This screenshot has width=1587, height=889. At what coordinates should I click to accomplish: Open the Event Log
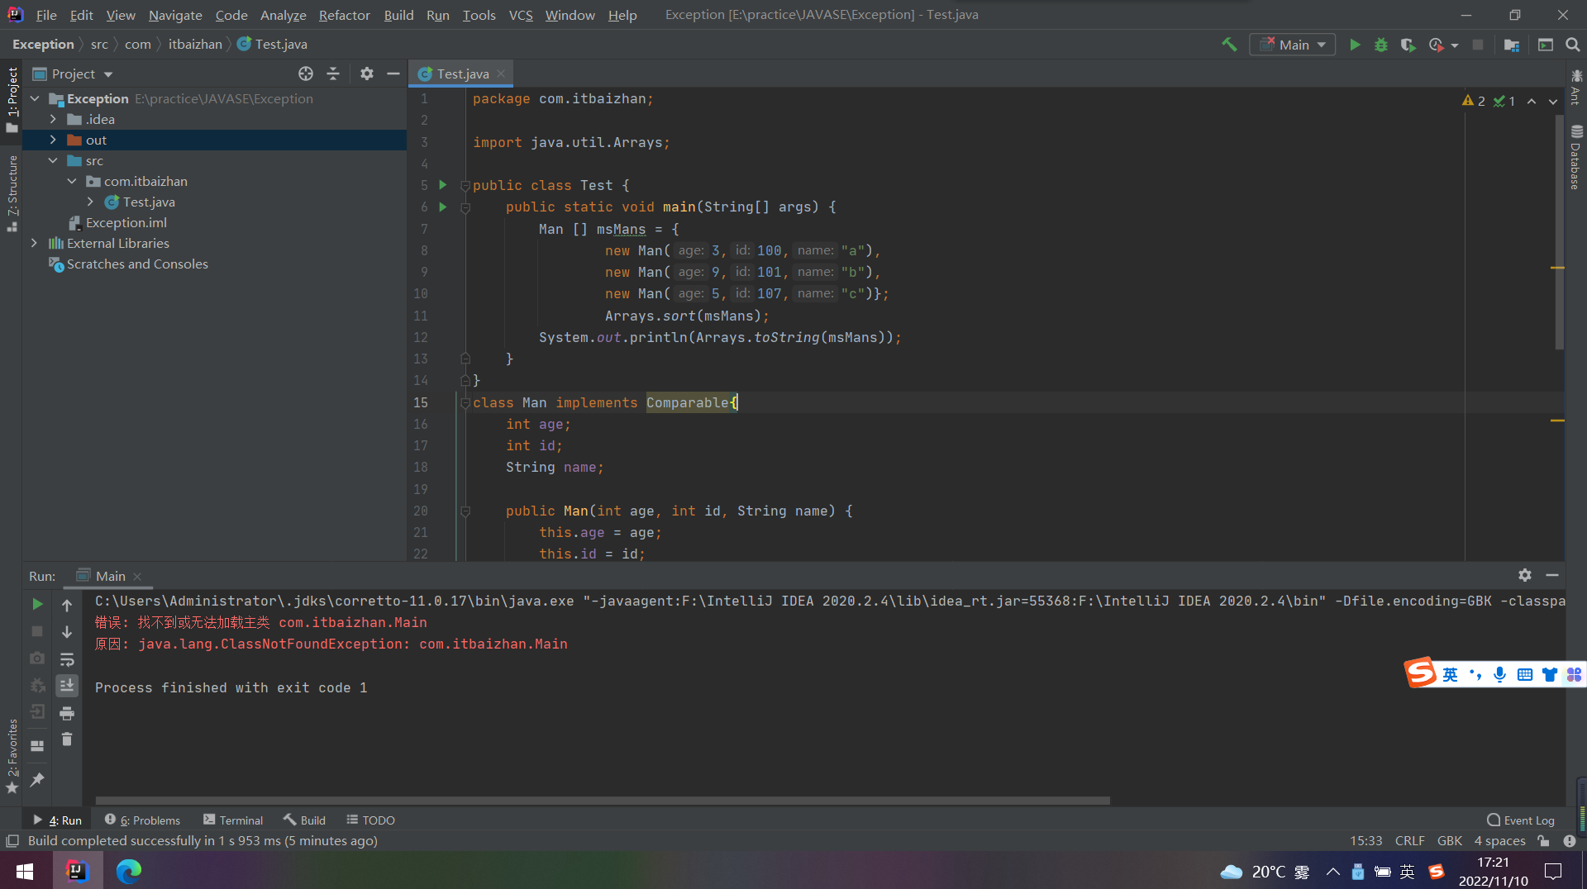[1521, 820]
